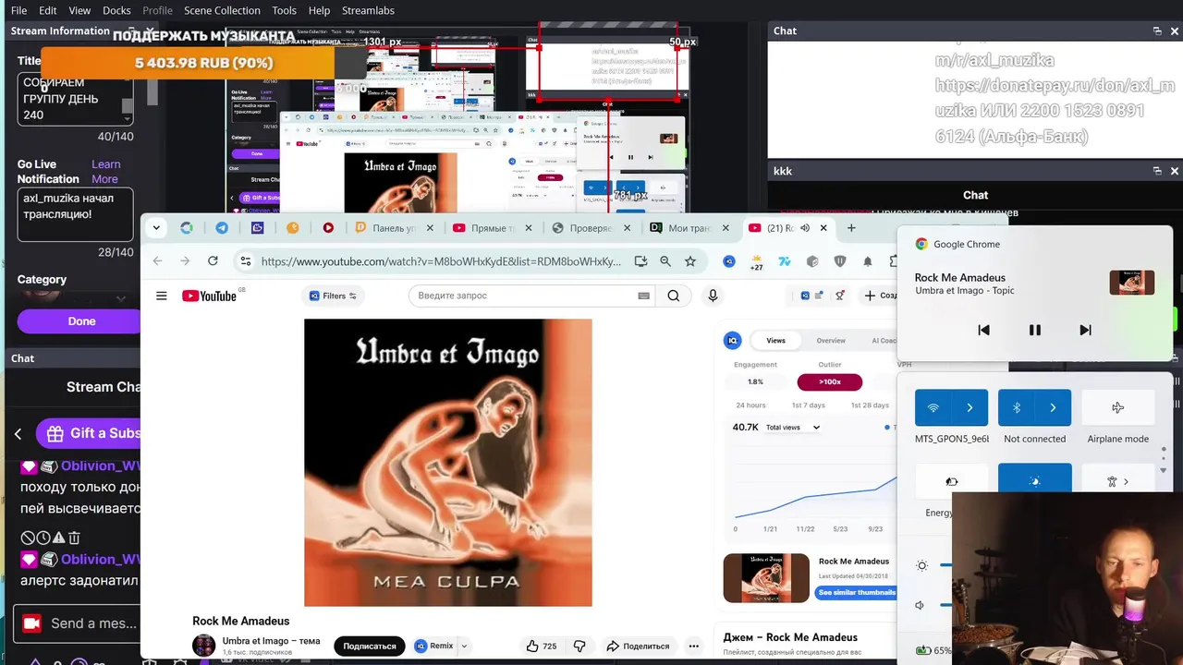Open Umbra et Imago channel avatar
Image resolution: width=1183 pixels, height=665 pixels.
[203, 646]
